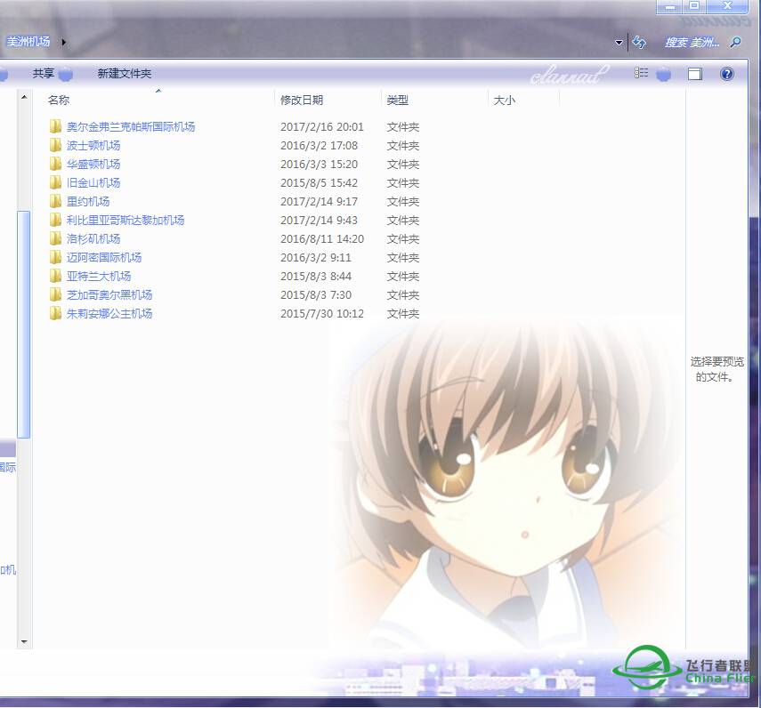The height and width of the screenshot is (708, 761).
Task: Click the 美洲机场 breadcrumb in address bar
Action: tap(28, 42)
